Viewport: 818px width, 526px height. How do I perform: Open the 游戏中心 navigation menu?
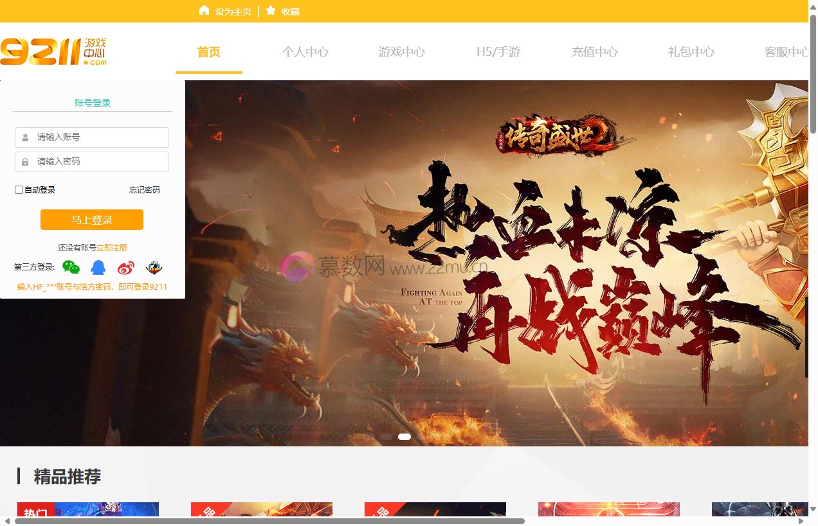click(401, 52)
